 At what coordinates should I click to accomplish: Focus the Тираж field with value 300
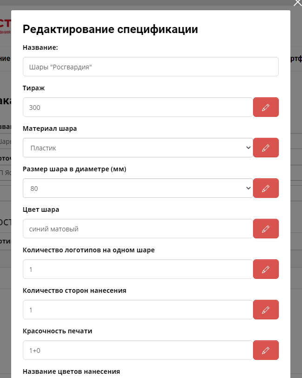click(x=138, y=108)
